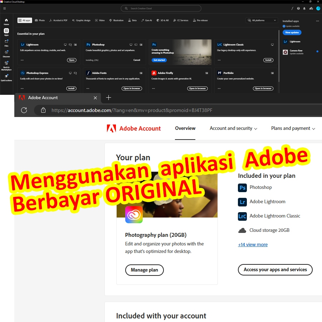This screenshot has width=322, height=322.
Task: Expand Account and security menu
Action: (x=233, y=128)
